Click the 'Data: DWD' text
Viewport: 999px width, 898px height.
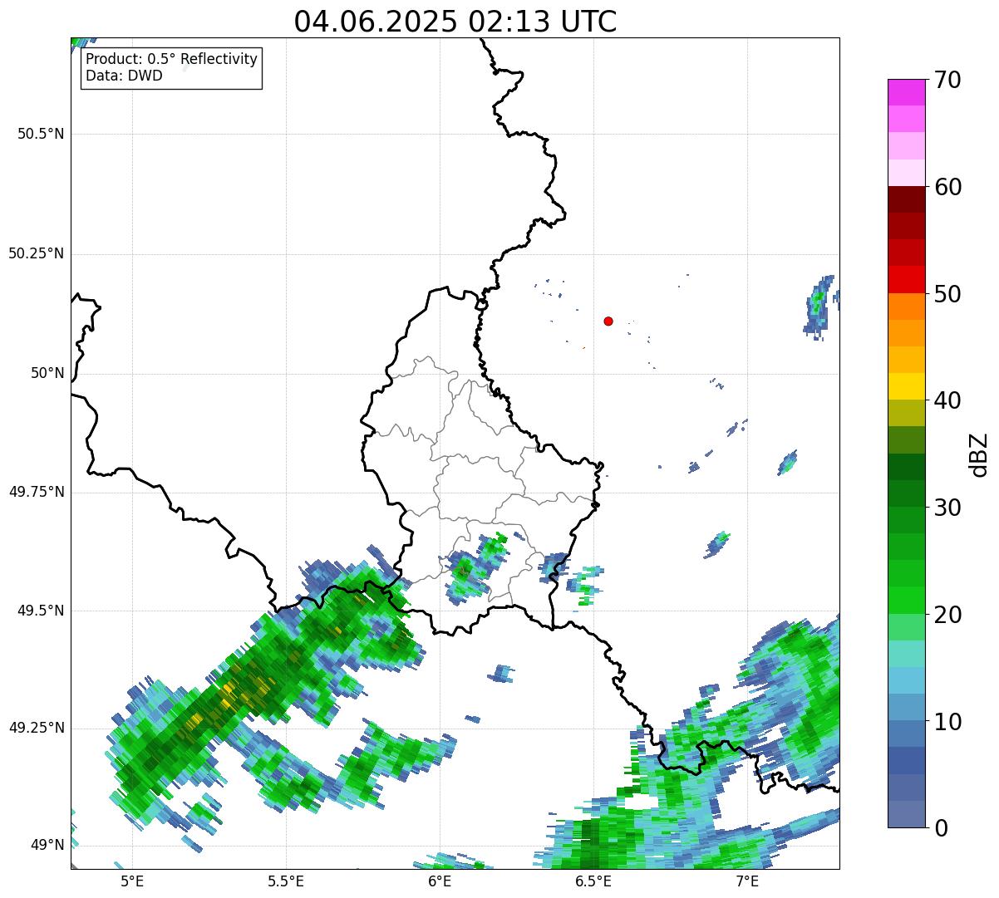[124, 76]
